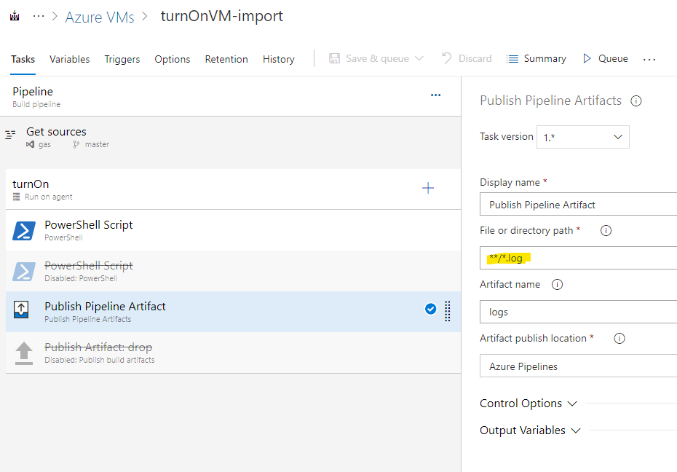This screenshot has height=472, width=677.
Task: Select the Get sources row
Action: point(231,137)
